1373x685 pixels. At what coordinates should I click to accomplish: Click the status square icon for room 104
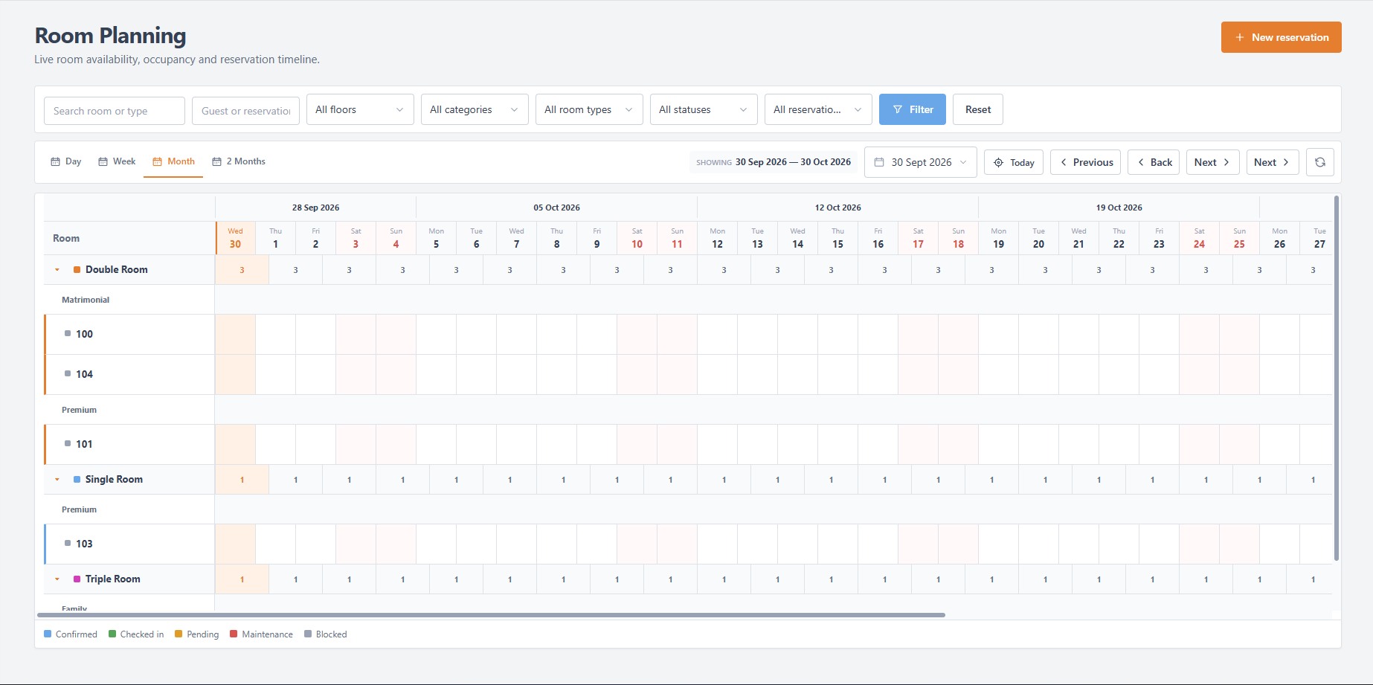pyautogui.click(x=68, y=373)
